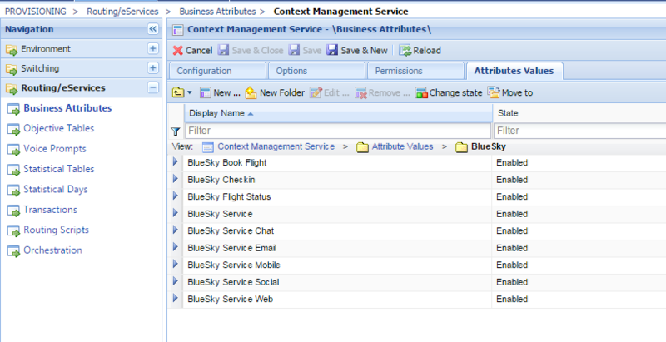Select the BlueSky Service Mobile row

pos(417,265)
